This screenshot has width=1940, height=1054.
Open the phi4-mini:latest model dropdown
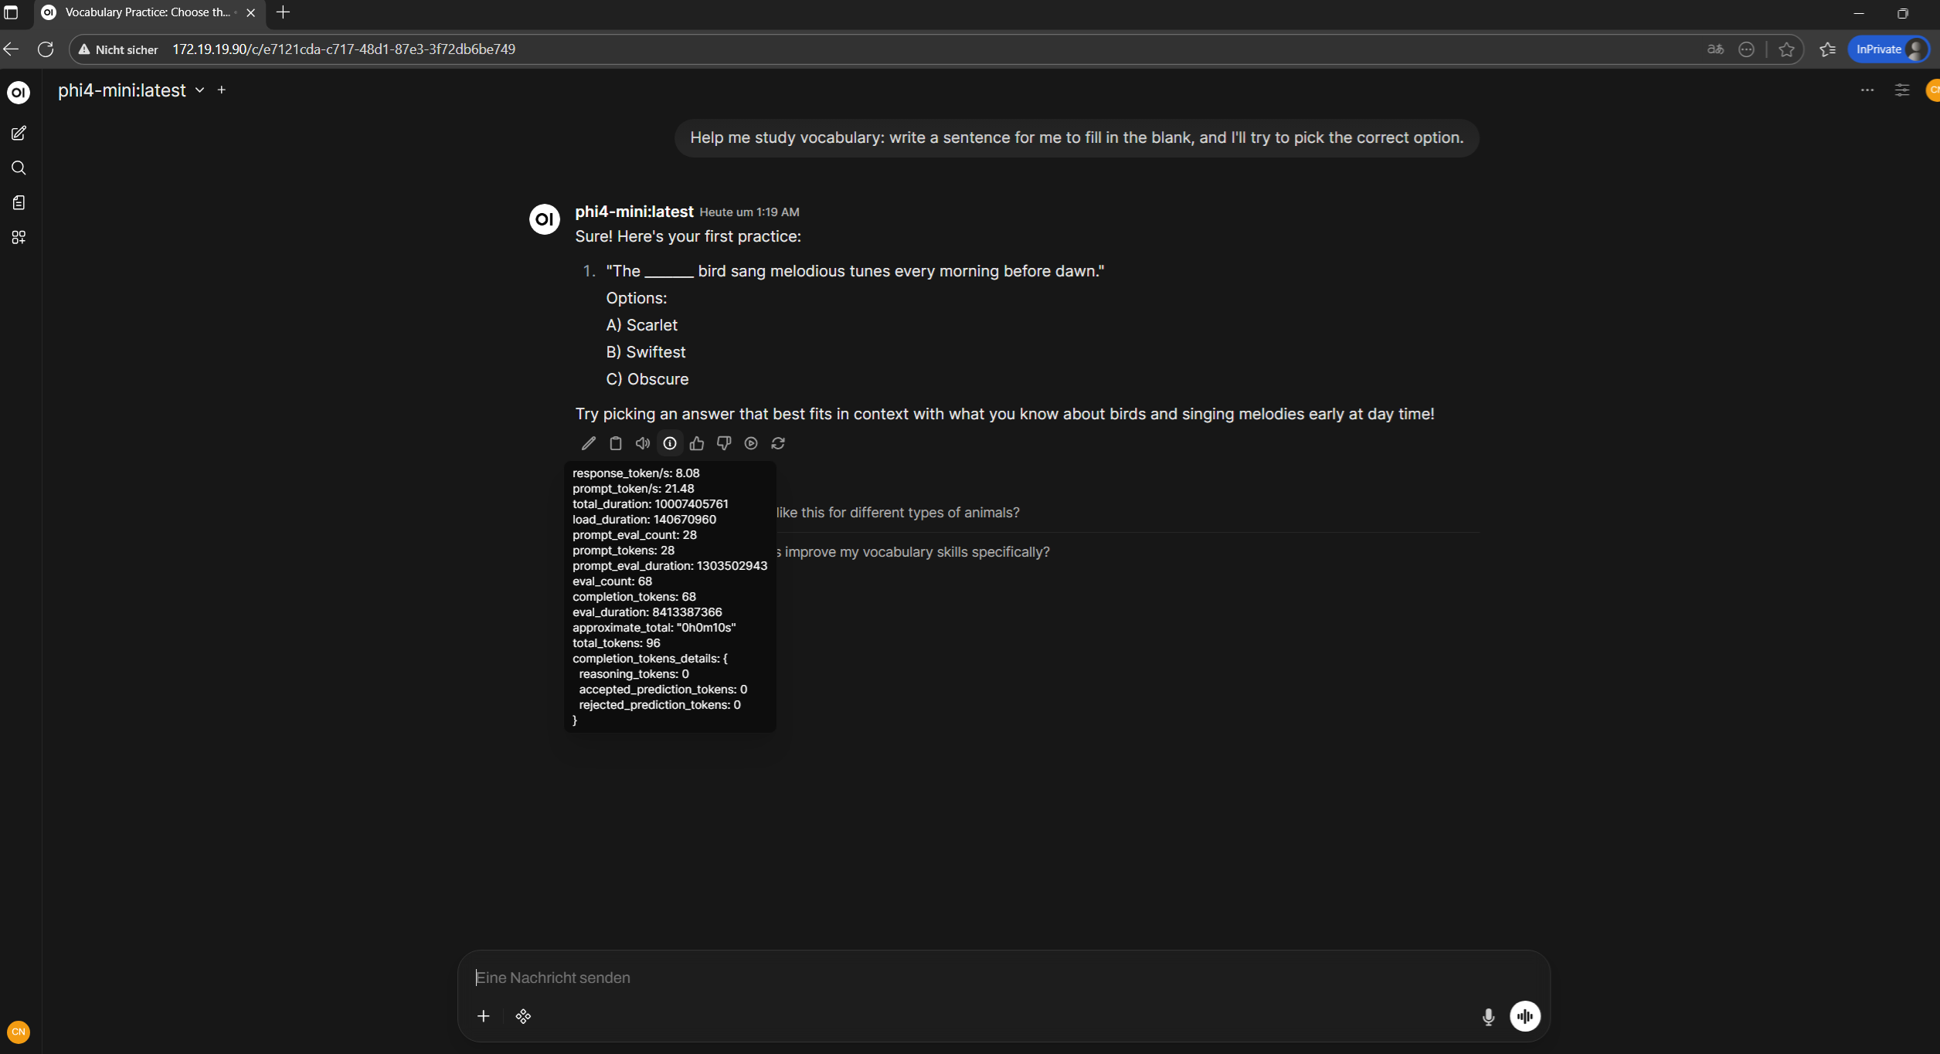pos(131,90)
